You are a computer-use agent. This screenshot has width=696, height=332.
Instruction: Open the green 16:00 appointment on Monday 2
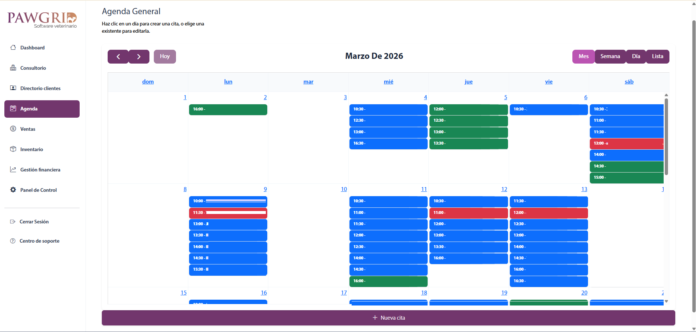[228, 109]
